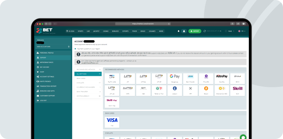Choose the PhonePe payment method
283x139 pixels.
point(206,79)
